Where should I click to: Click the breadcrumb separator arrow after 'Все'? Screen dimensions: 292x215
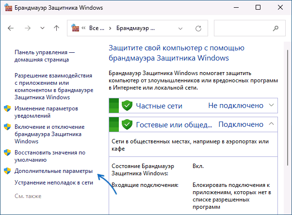pos(110,28)
